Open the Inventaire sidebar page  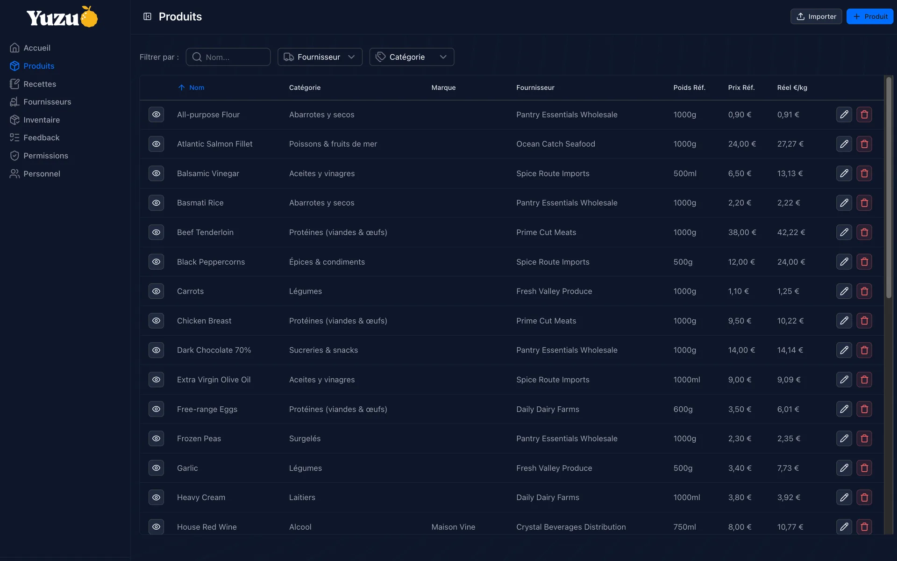click(42, 120)
